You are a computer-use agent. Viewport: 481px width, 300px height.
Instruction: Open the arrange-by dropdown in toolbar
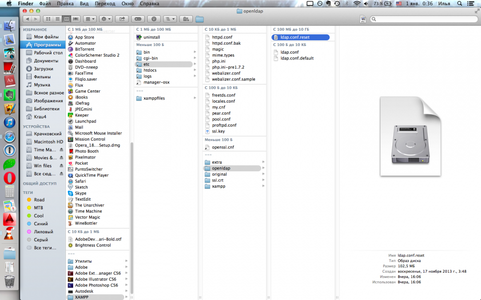tap(89, 19)
